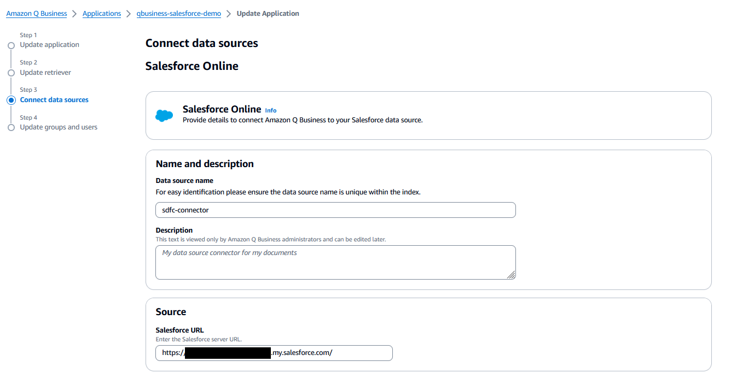Click the filled Step 3 progress circle

click(x=11, y=100)
